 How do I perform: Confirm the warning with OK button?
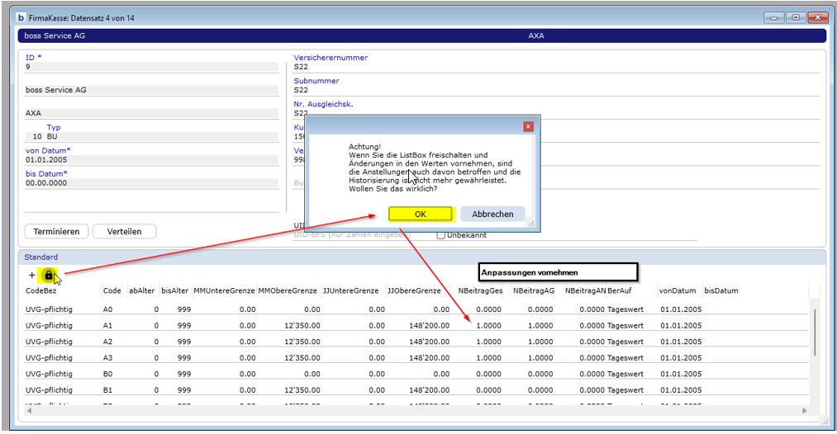click(421, 214)
